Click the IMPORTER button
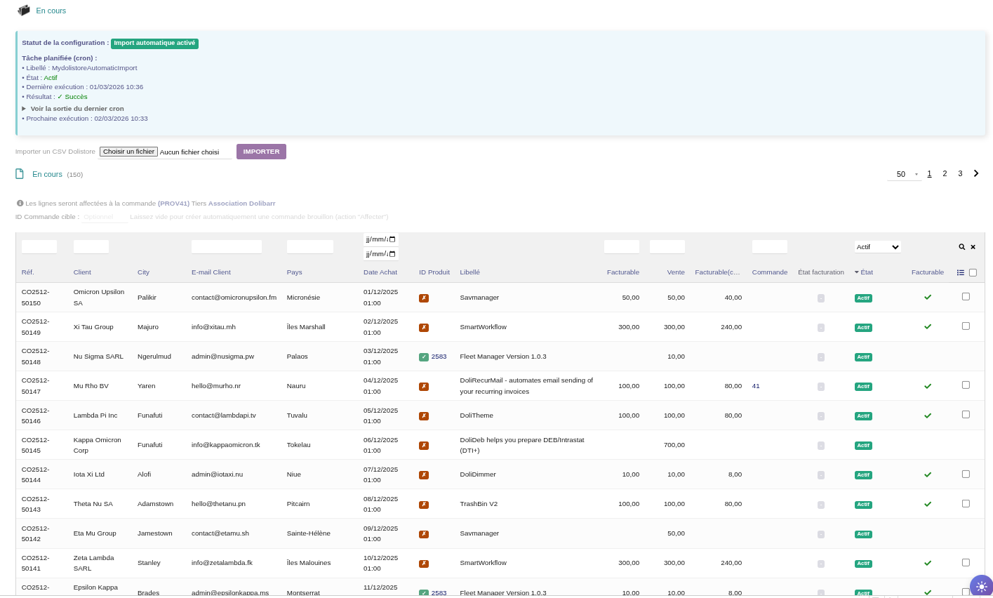993x598 pixels. click(261, 152)
